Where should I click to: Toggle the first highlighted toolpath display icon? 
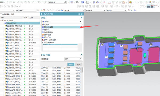tap(149, 6)
